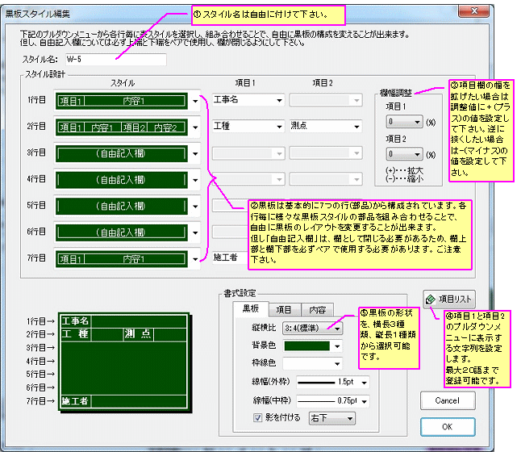The height and width of the screenshot is (452, 521).
Task: Open the 2行目 style dropdown
Action: 195,127
